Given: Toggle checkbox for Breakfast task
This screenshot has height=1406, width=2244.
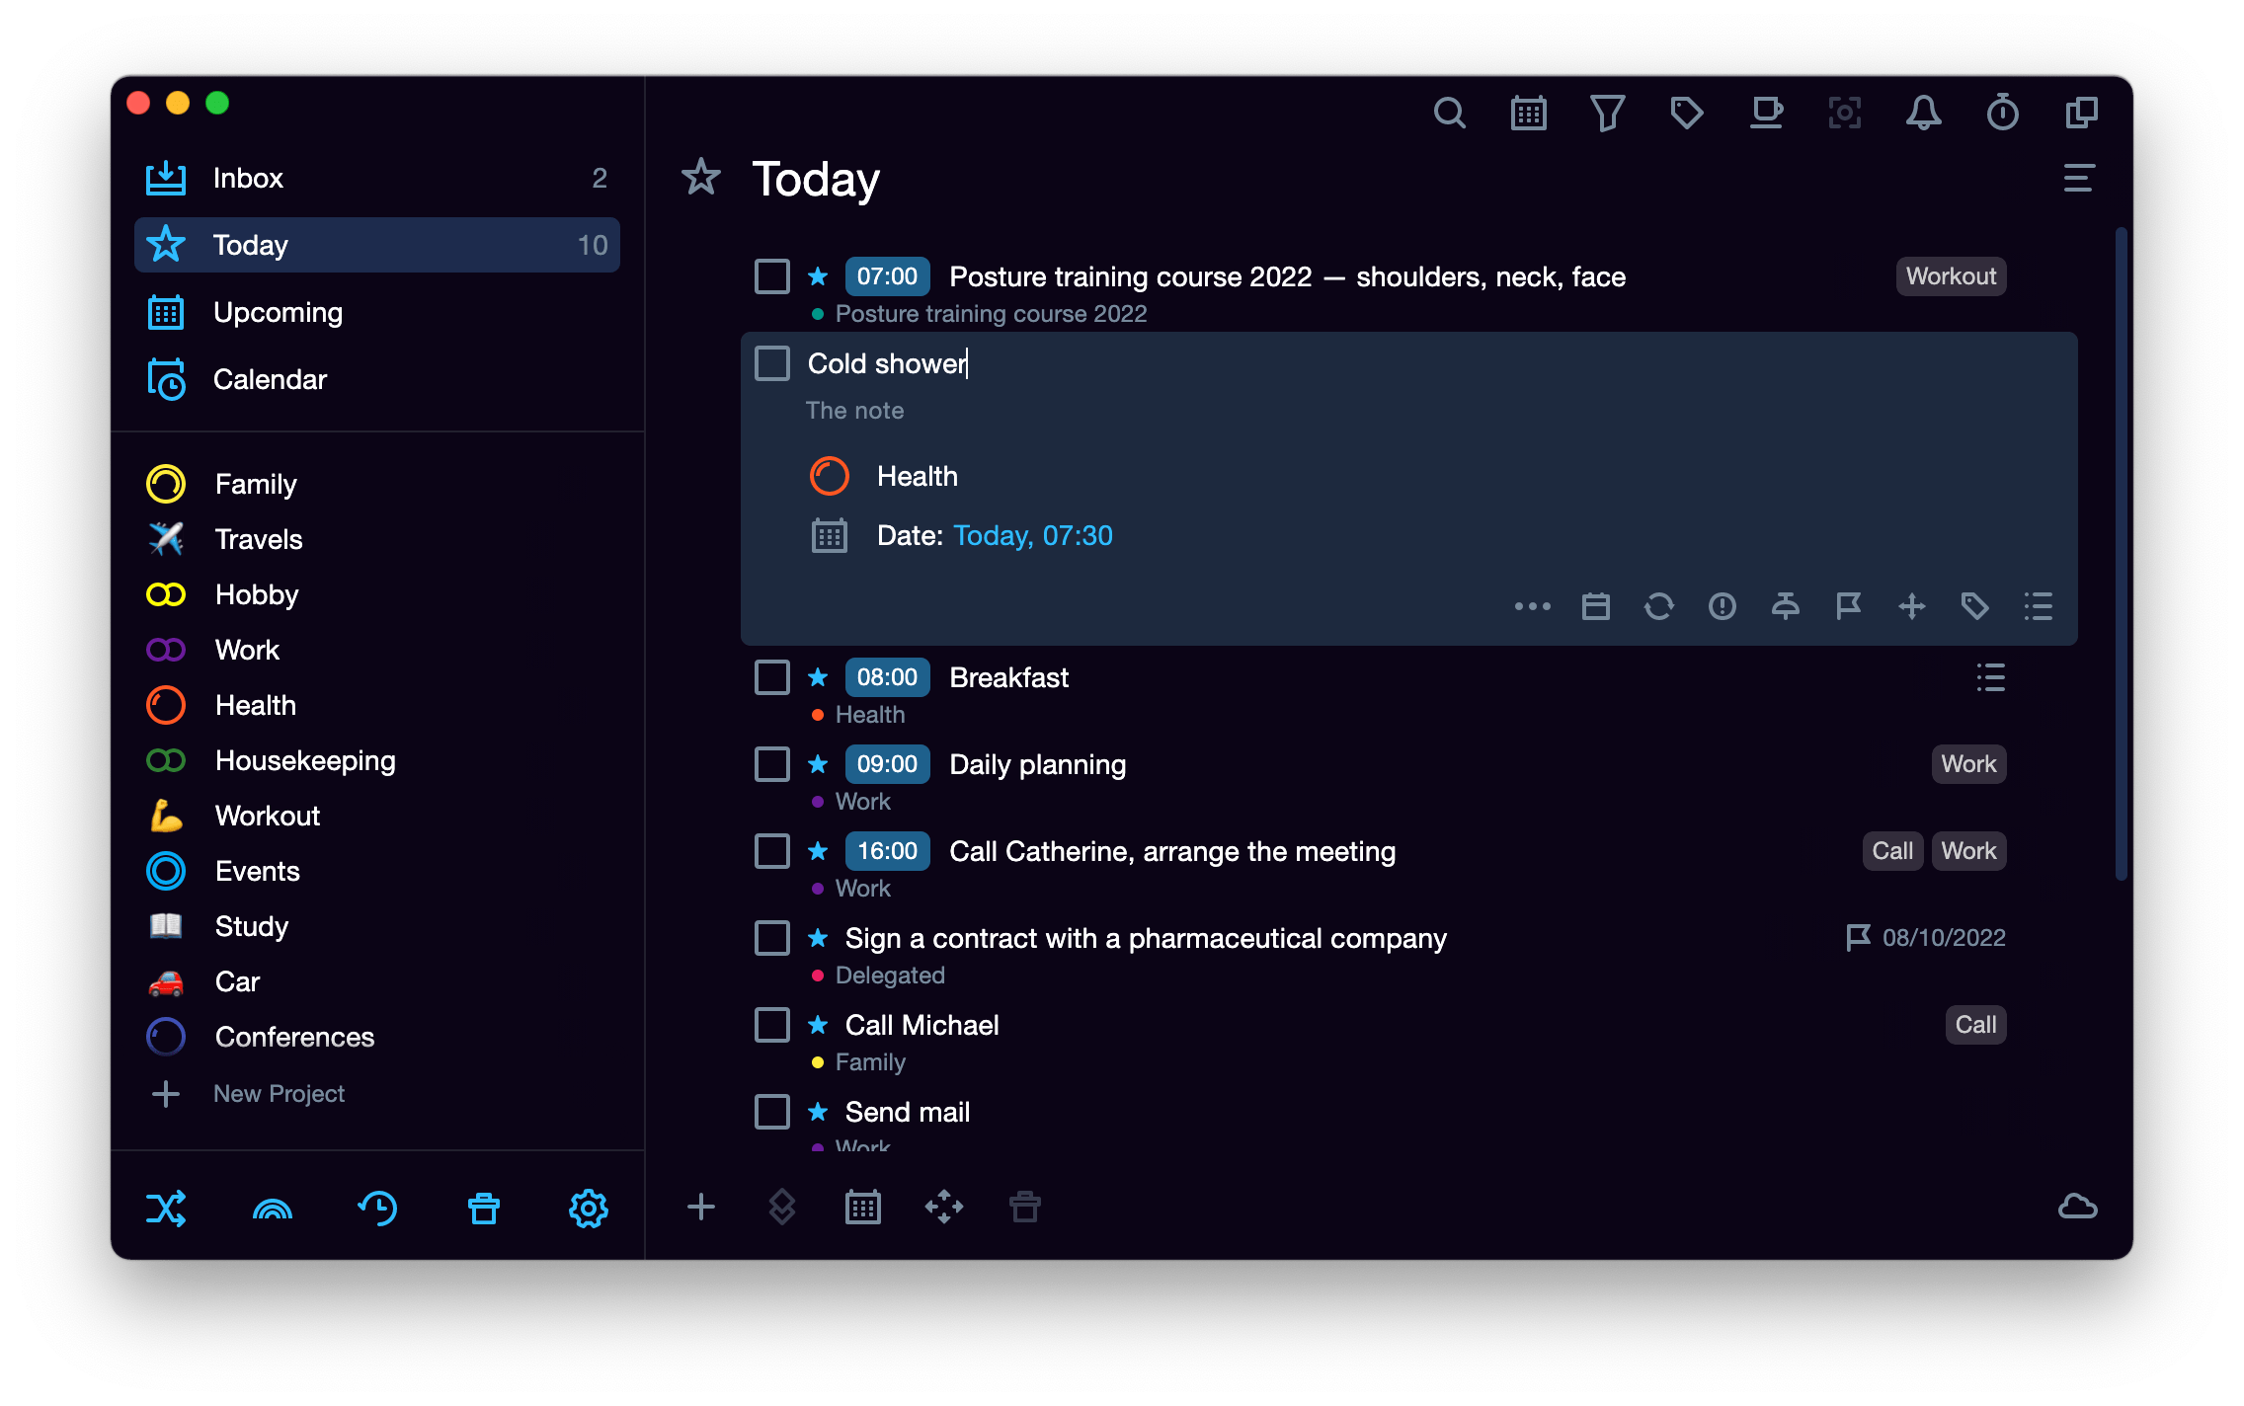Looking at the screenshot, I should tap(774, 675).
